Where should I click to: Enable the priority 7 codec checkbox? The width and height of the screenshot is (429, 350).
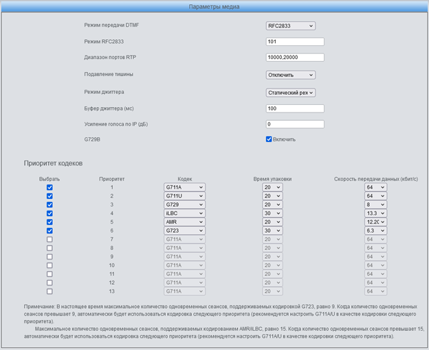point(49,240)
